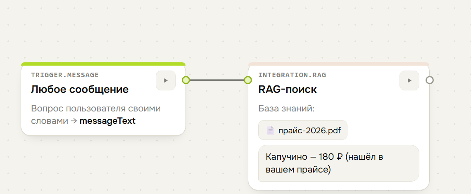This screenshot has height=194, width=471.
Task: Click the TRIGGER.MESSAGE label
Action: pyautogui.click(x=65, y=75)
